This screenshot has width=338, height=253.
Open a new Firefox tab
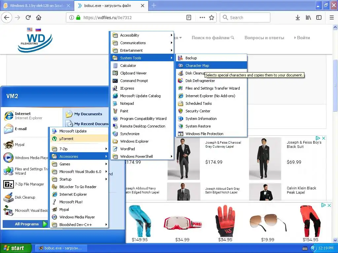coord(154,5)
